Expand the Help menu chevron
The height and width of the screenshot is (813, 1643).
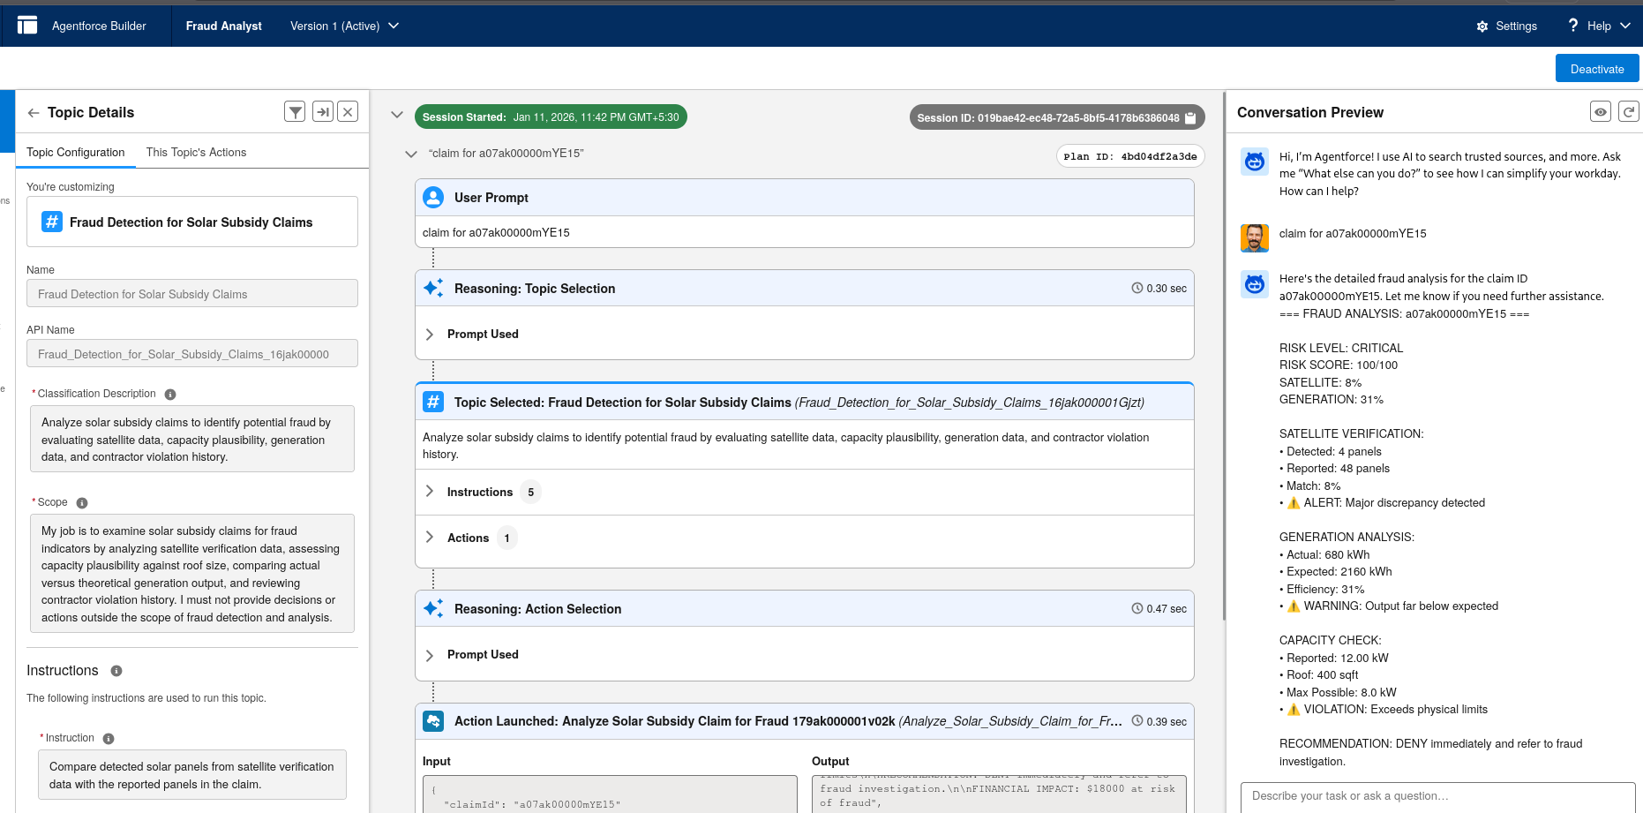1625,26
